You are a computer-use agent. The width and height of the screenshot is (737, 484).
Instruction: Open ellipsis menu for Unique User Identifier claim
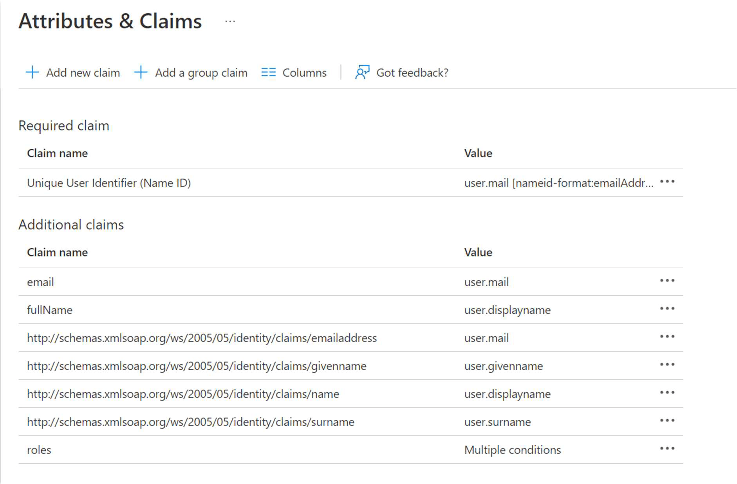[667, 182]
